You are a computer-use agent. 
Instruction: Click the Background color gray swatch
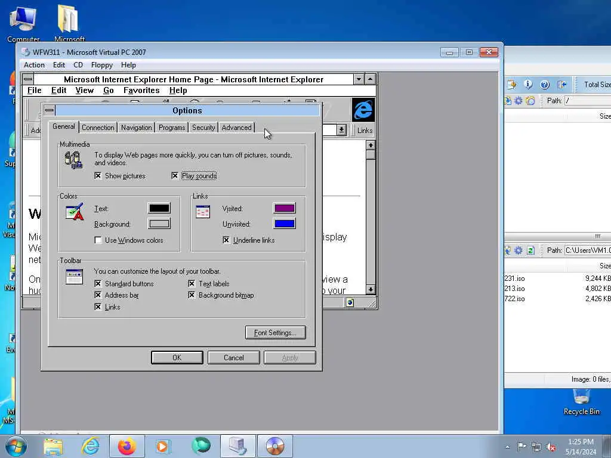pyautogui.click(x=159, y=224)
